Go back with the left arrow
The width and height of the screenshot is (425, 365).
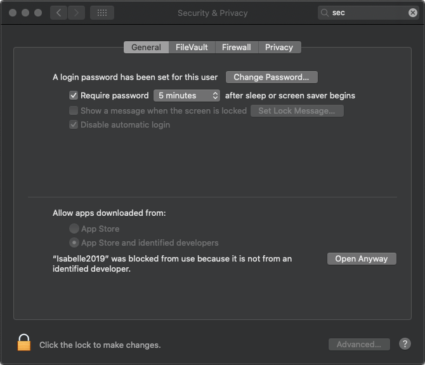(58, 13)
